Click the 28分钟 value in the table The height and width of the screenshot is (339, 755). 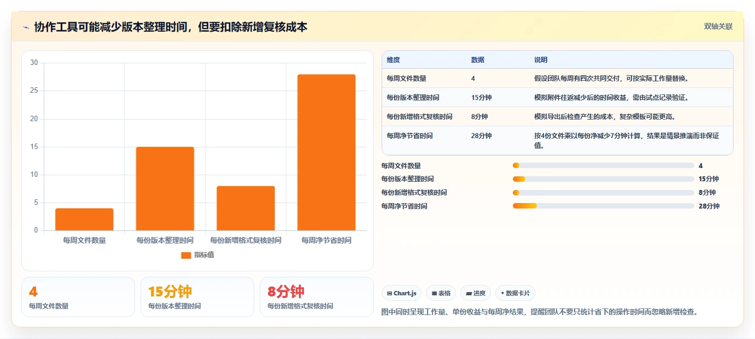pos(481,136)
